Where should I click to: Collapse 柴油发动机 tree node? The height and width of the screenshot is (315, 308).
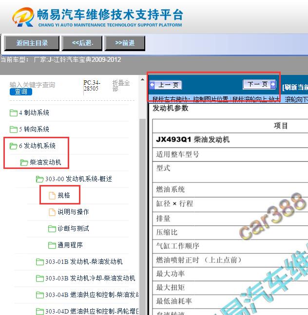45,162
